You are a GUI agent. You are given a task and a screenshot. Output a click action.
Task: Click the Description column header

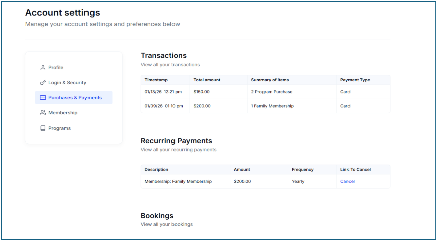156,169
